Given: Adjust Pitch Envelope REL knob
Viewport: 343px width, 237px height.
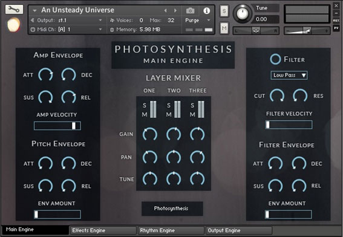Looking at the screenshot, I should [68, 186].
